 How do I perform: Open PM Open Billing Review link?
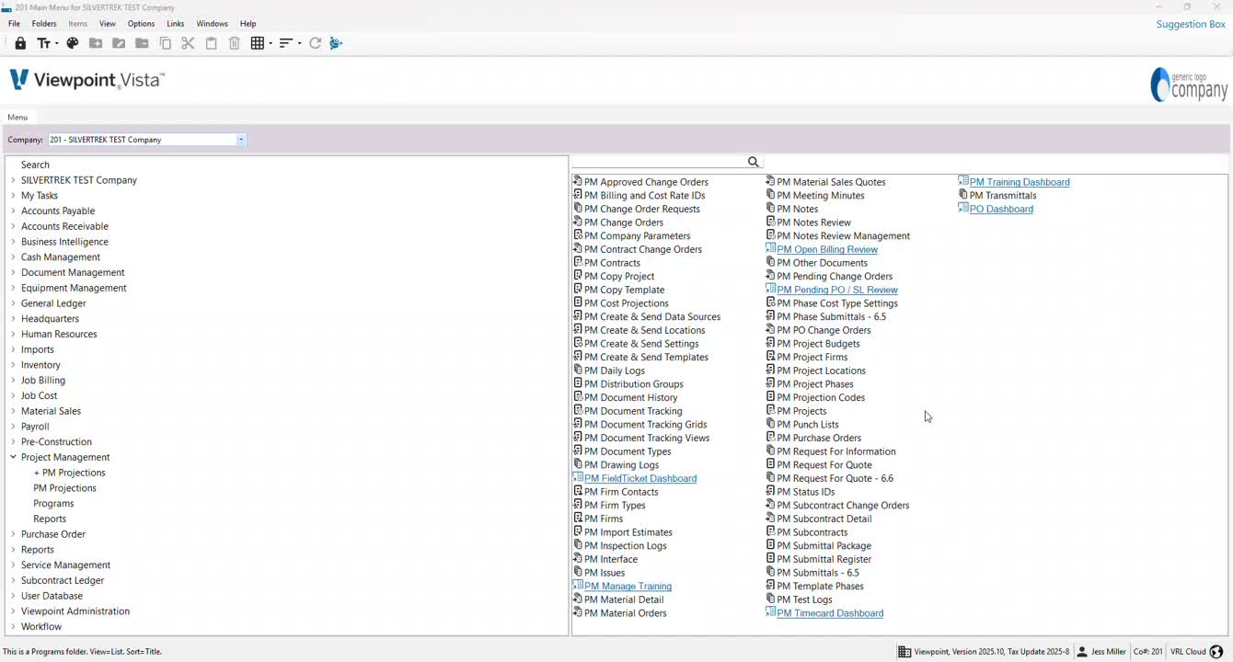tap(827, 249)
